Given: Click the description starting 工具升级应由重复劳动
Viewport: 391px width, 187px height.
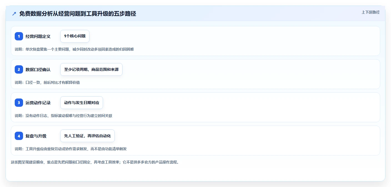Looking at the screenshot, I should 71,149.
